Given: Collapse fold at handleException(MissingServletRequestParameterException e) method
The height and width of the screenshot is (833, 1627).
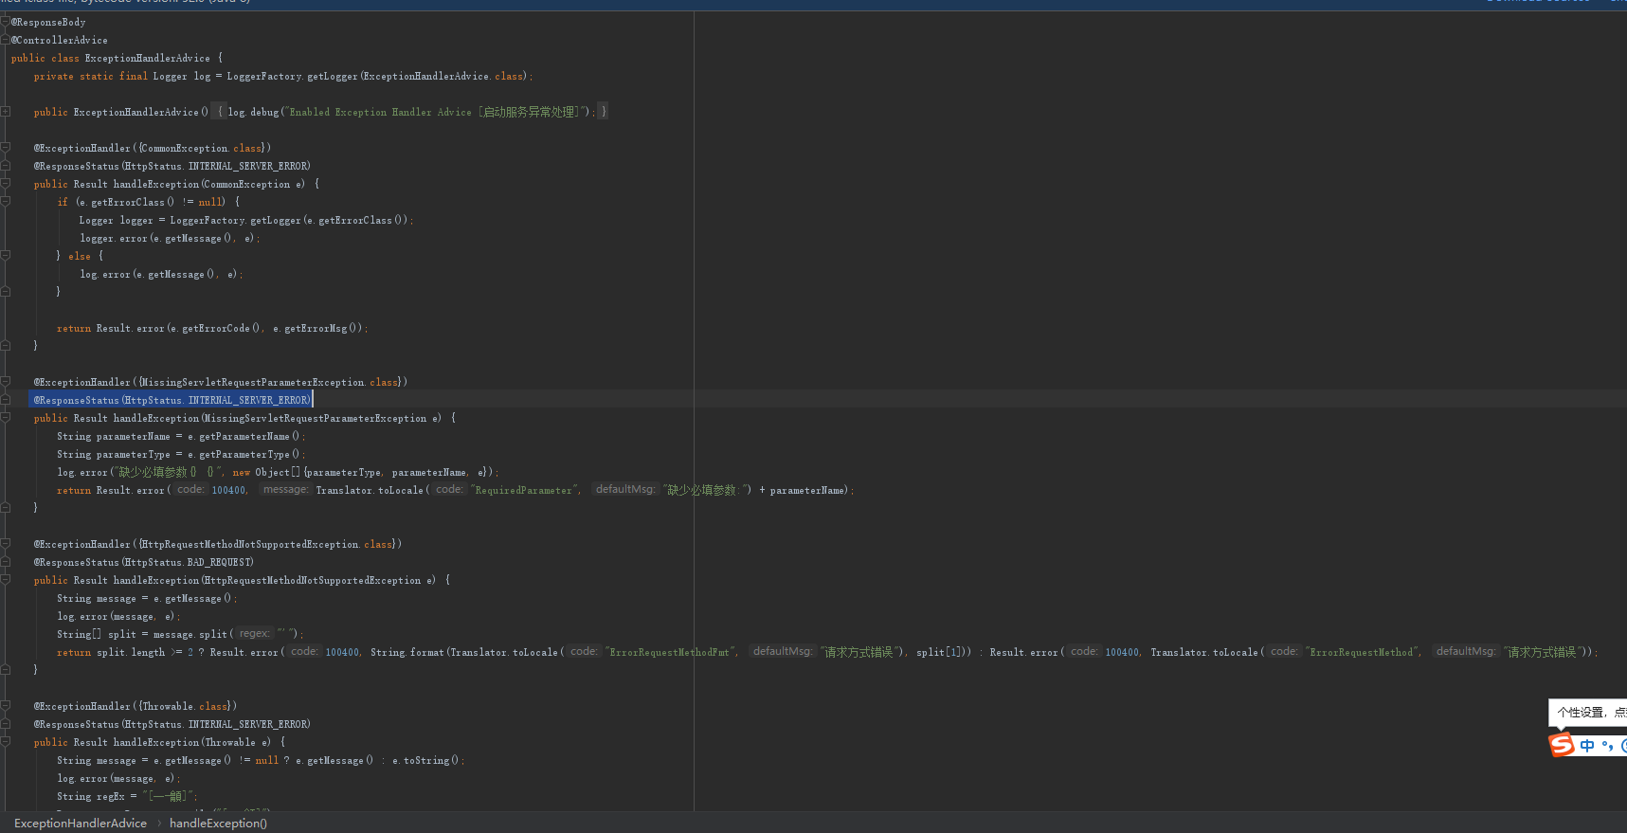Looking at the screenshot, I should coord(5,418).
